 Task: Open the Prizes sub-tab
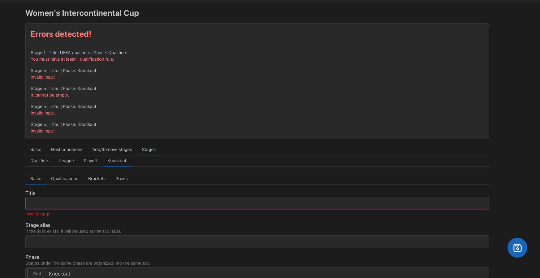[121, 179]
